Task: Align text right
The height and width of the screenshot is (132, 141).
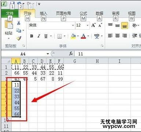Action: coord(125,36)
